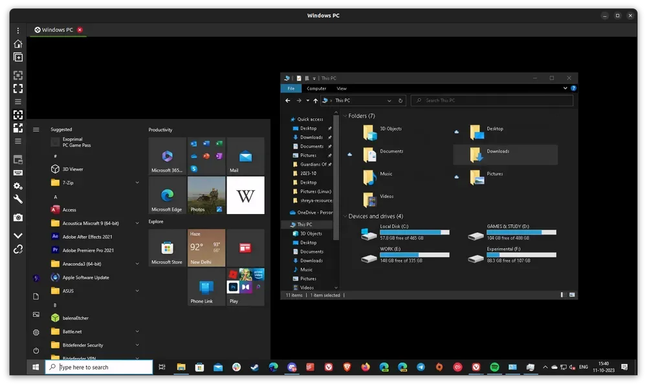This screenshot has height=386, width=647.
Task: Open Settings gear in Start menu rail
Action: (x=36, y=332)
